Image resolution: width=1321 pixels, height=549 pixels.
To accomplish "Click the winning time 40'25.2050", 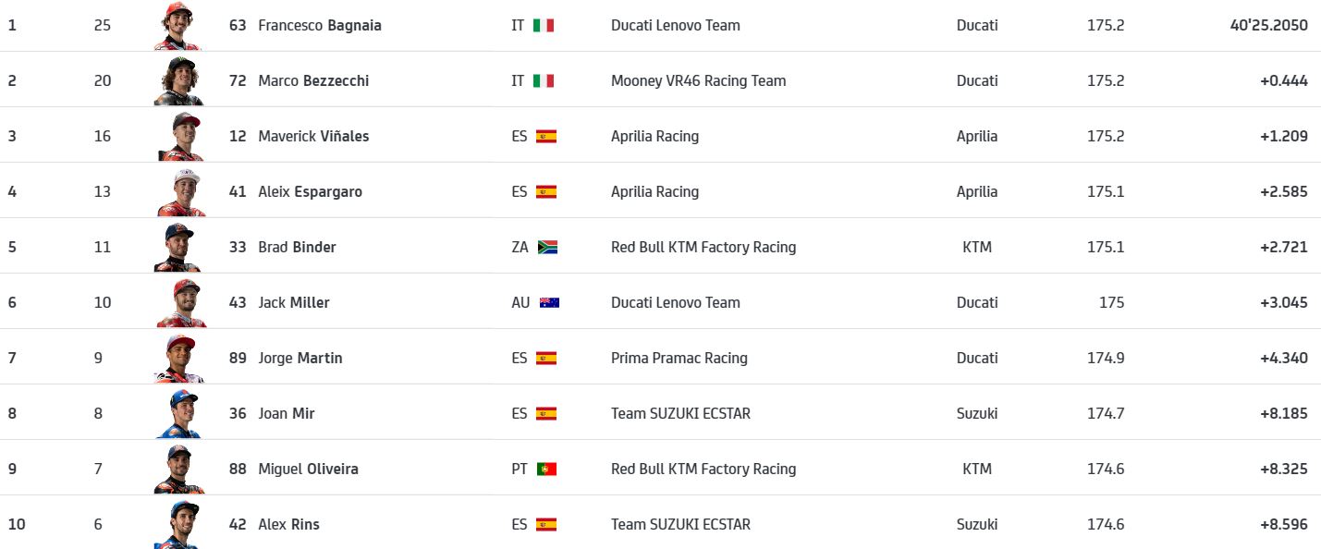I will pos(1268,25).
